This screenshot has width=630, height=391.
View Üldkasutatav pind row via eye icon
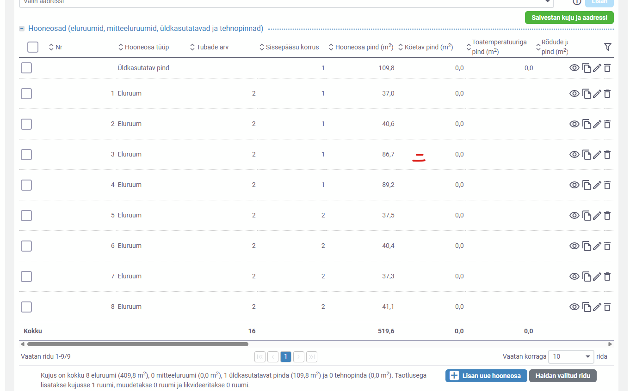pyautogui.click(x=574, y=68)
